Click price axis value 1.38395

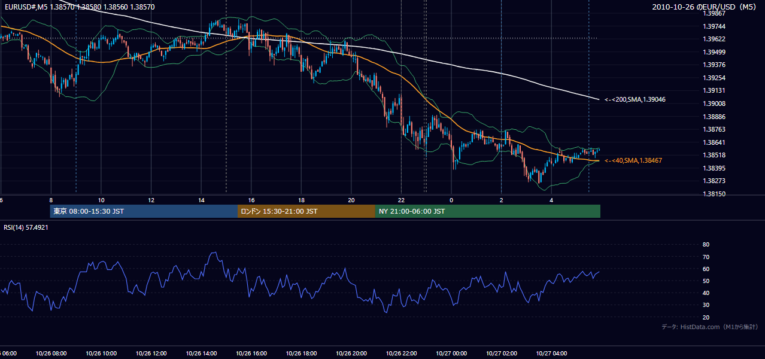tap(714, 168)
